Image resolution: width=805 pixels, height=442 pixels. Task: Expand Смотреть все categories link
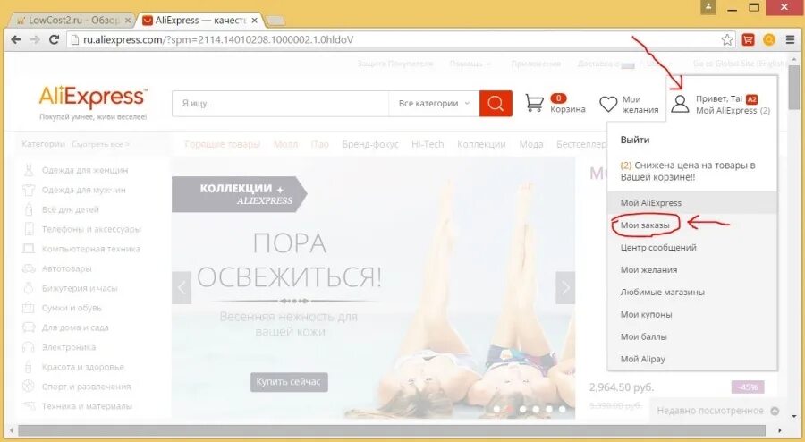tap(100, 144)
